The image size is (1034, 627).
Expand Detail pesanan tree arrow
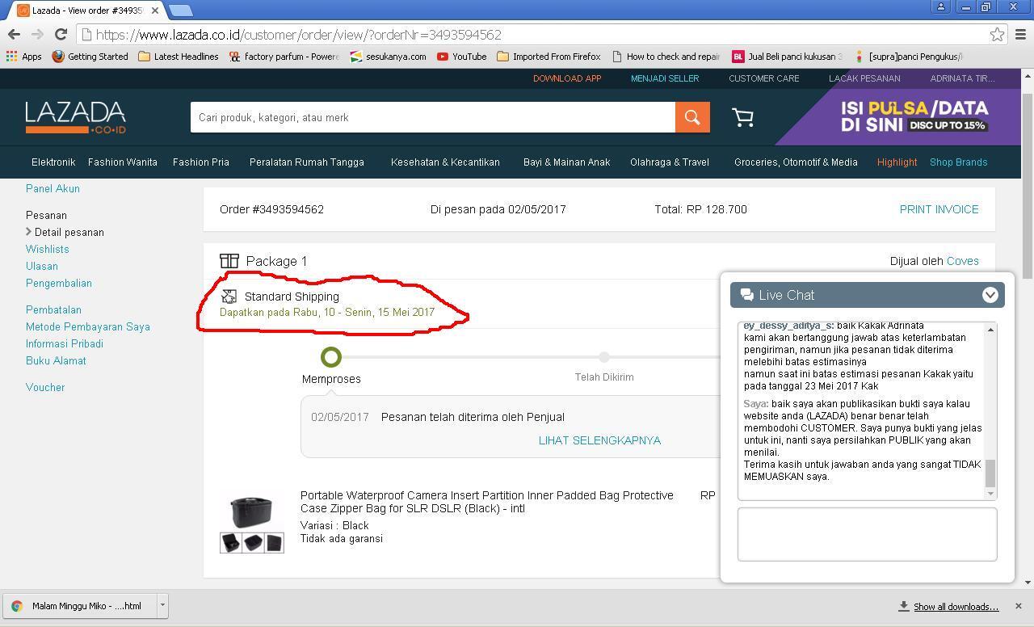point(29,232)
